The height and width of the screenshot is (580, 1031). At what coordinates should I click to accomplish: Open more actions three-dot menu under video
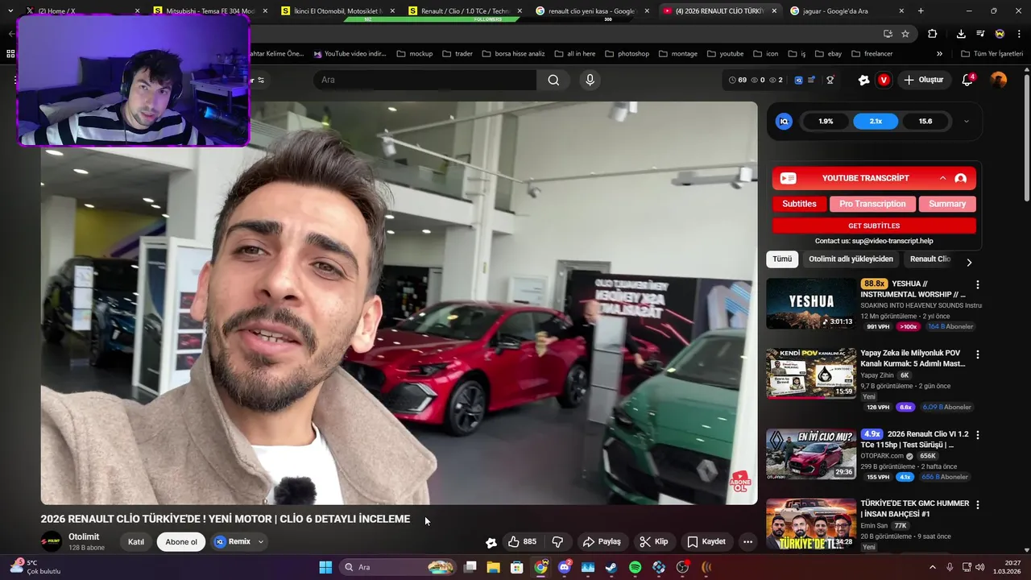tap(747, 541)
